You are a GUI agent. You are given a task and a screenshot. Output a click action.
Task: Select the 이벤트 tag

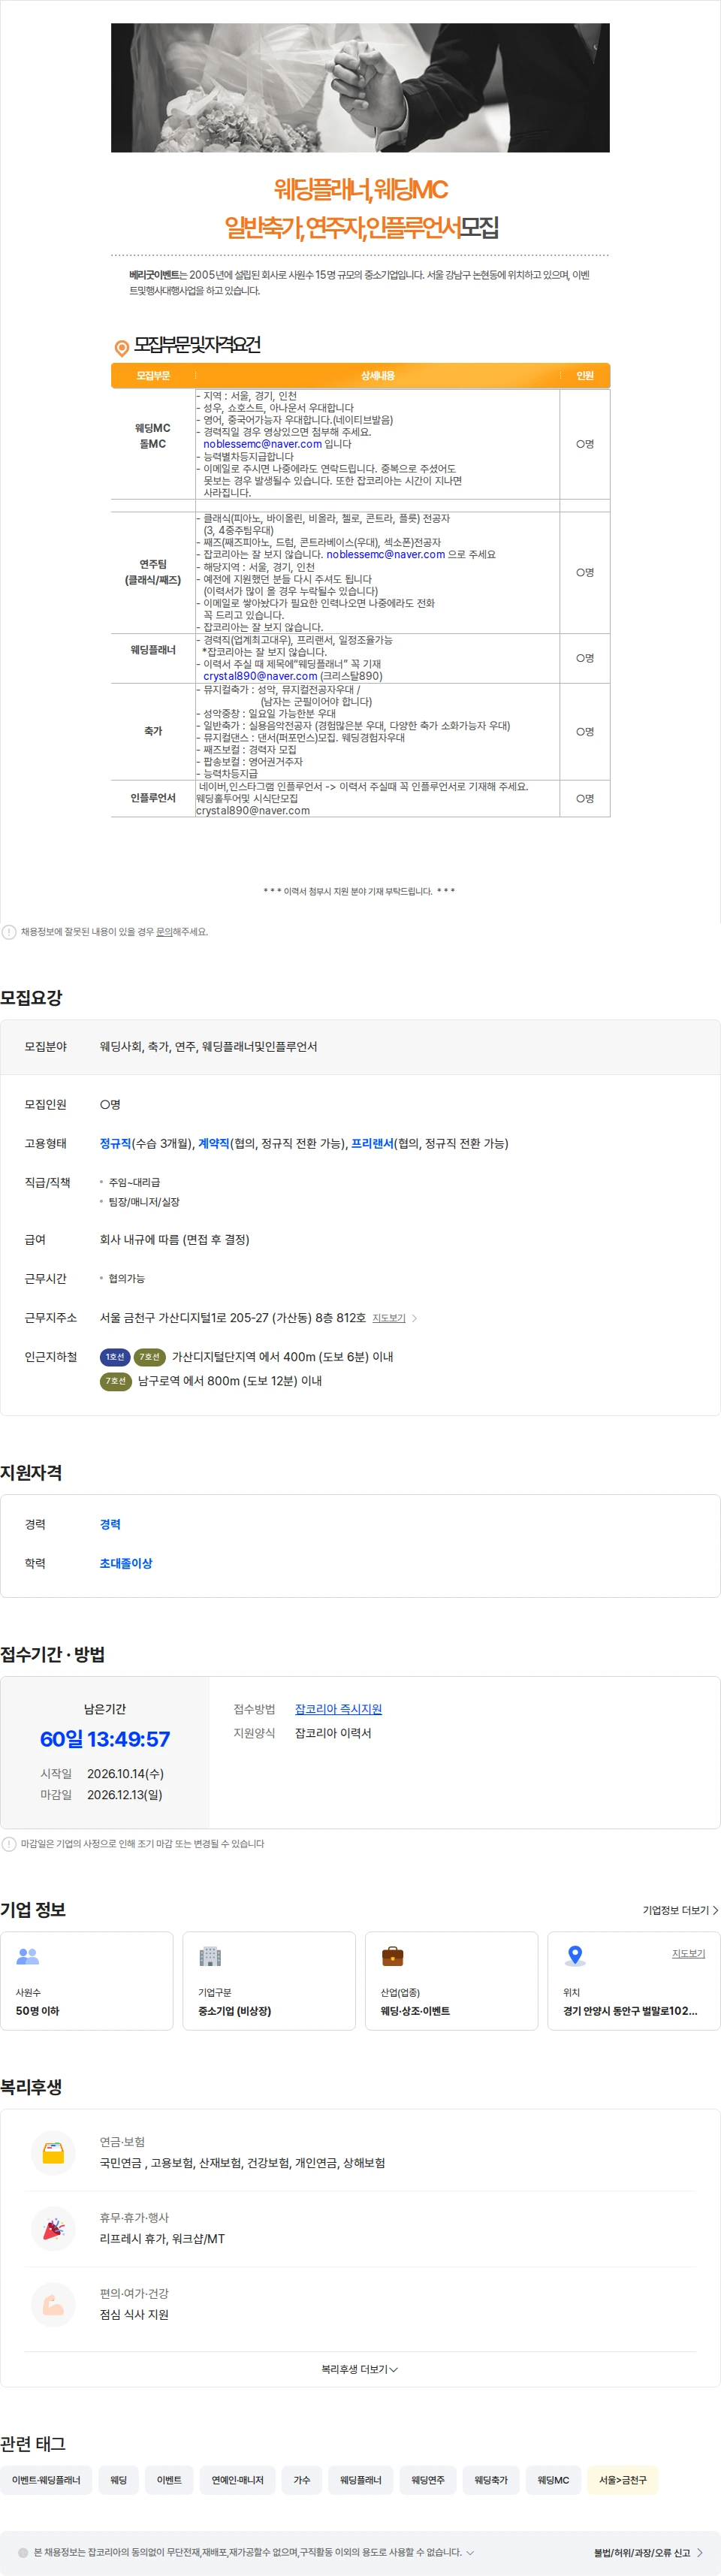tap(169, 2480)
